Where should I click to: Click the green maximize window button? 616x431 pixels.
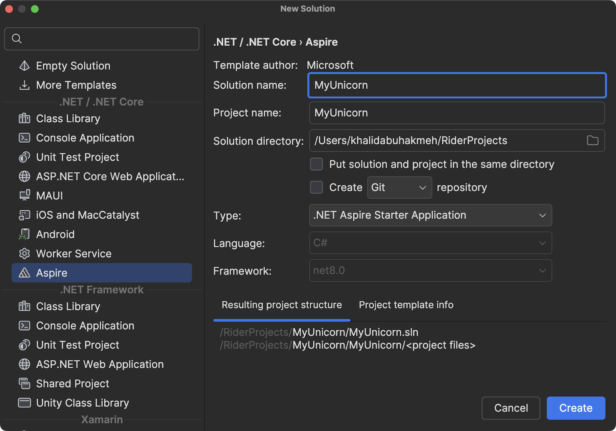(35, 9)
